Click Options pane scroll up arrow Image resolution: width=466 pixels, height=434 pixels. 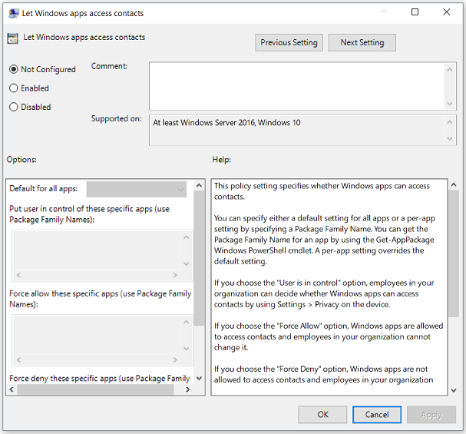(x=199, y=185)
